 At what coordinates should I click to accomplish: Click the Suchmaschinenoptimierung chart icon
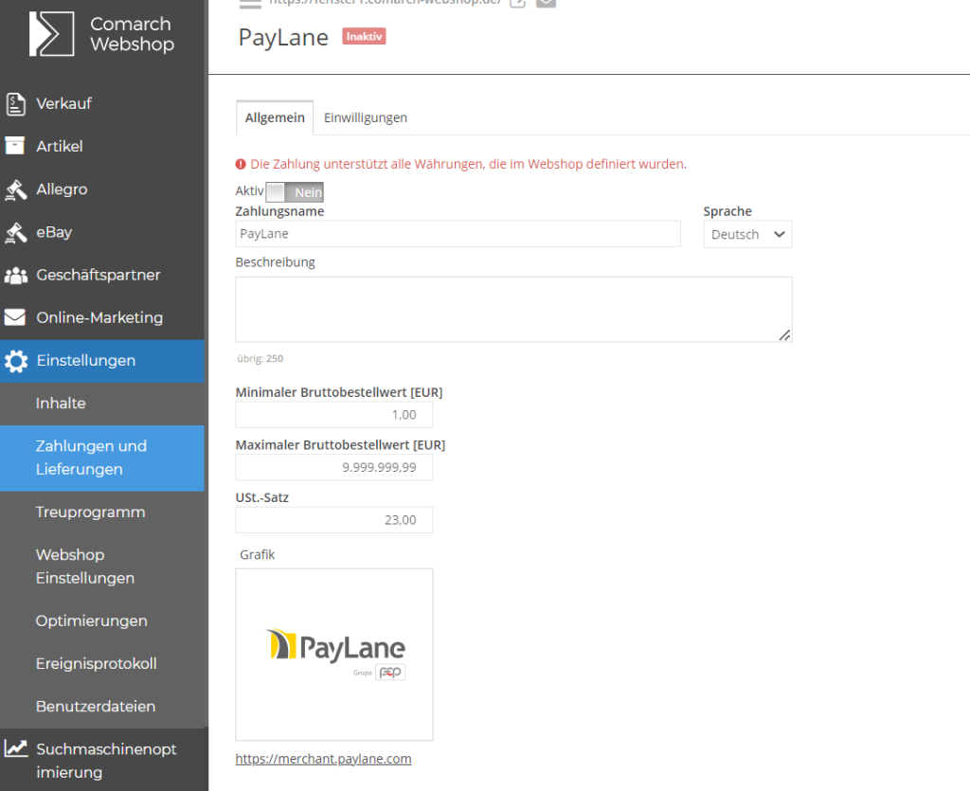point(15,749)
